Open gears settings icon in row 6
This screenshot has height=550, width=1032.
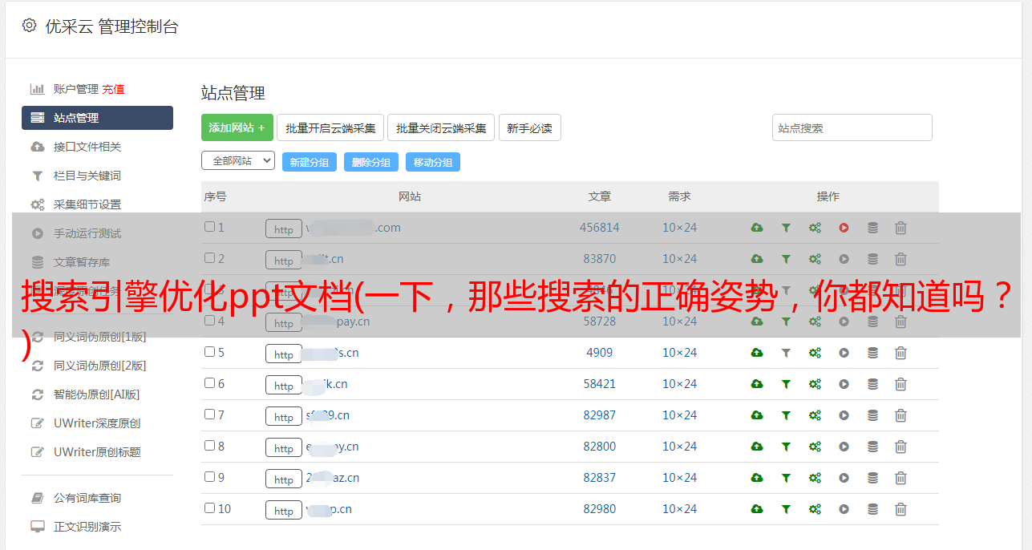(815, 384)
